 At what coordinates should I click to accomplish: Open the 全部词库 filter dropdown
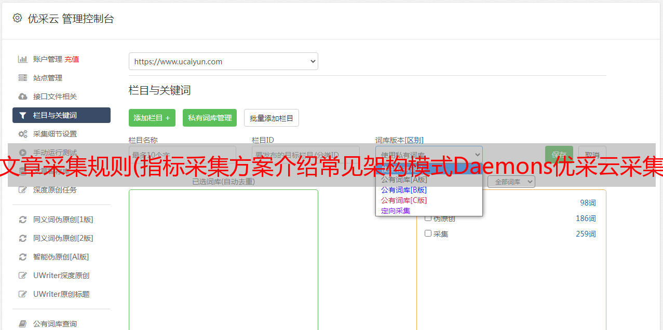tap(511, 182)
